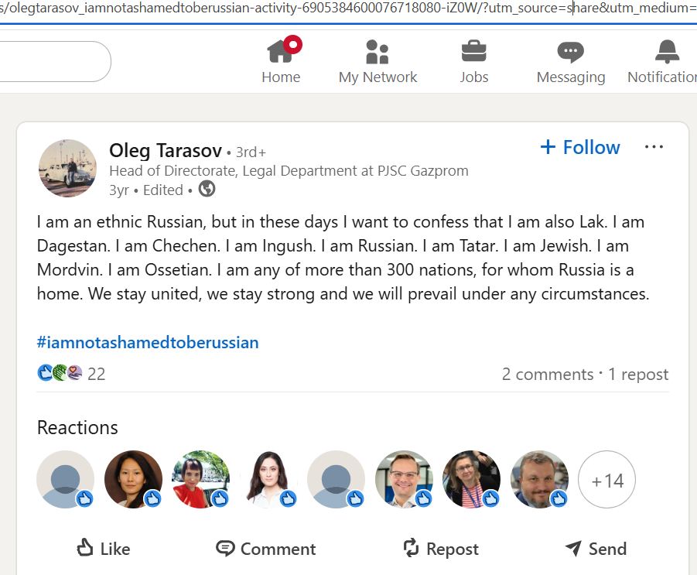Open Oleg Tarasov's profile picture

click(x=67, y=169)
